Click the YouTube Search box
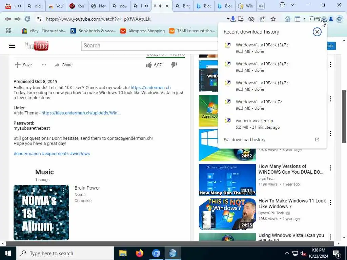The height and width of the screenshot is (260, 347). [x=149, y=46]
